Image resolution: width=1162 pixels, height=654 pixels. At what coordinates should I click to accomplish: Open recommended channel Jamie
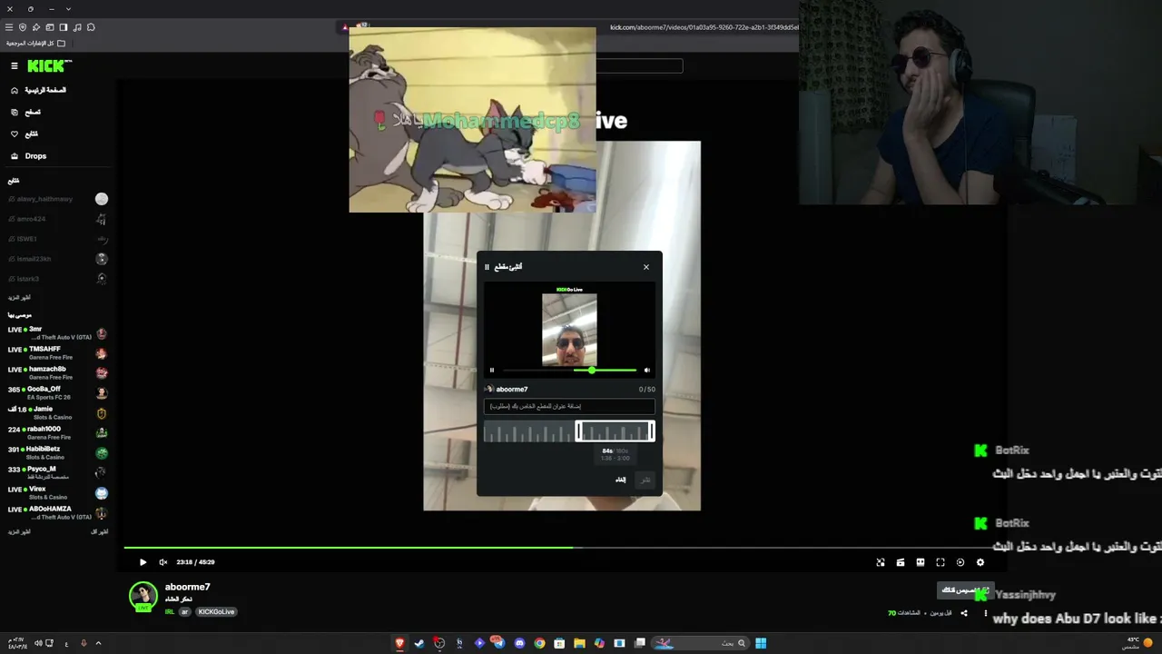click(57, 412)
